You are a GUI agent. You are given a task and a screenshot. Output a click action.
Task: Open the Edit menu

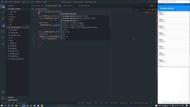11,2
